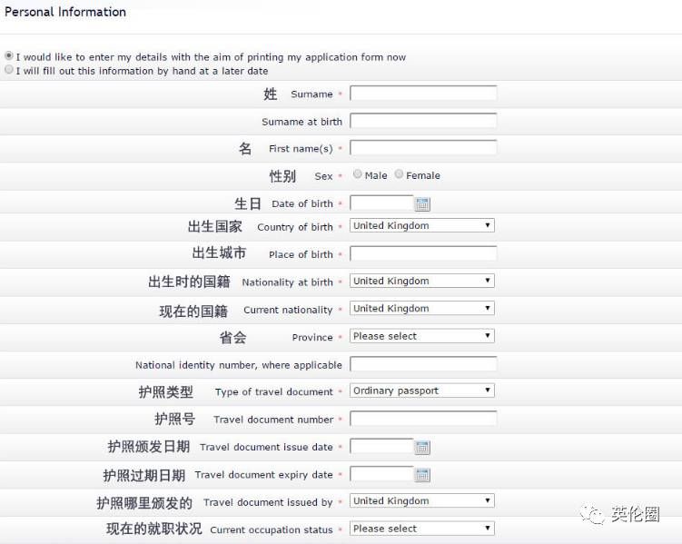The height and width of the screenshot is (544, 682).
Task: Focus the National identity number field
Action: [423, 364]
